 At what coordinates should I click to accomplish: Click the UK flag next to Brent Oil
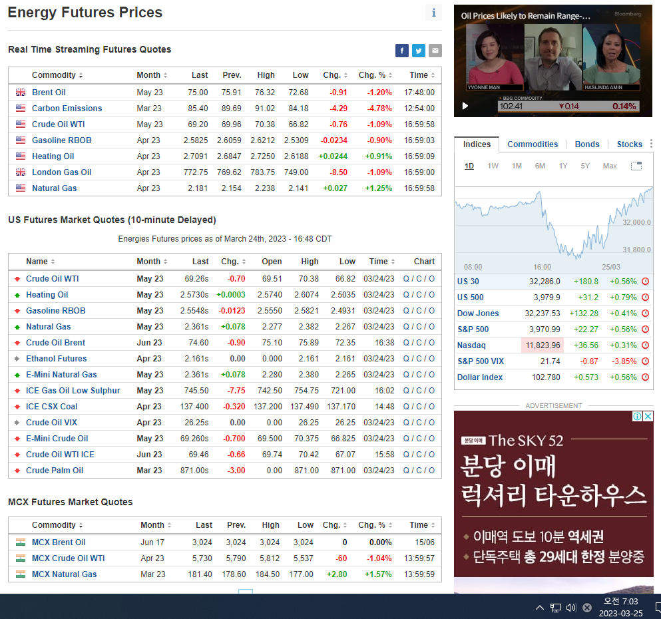(x=21, y=93)
